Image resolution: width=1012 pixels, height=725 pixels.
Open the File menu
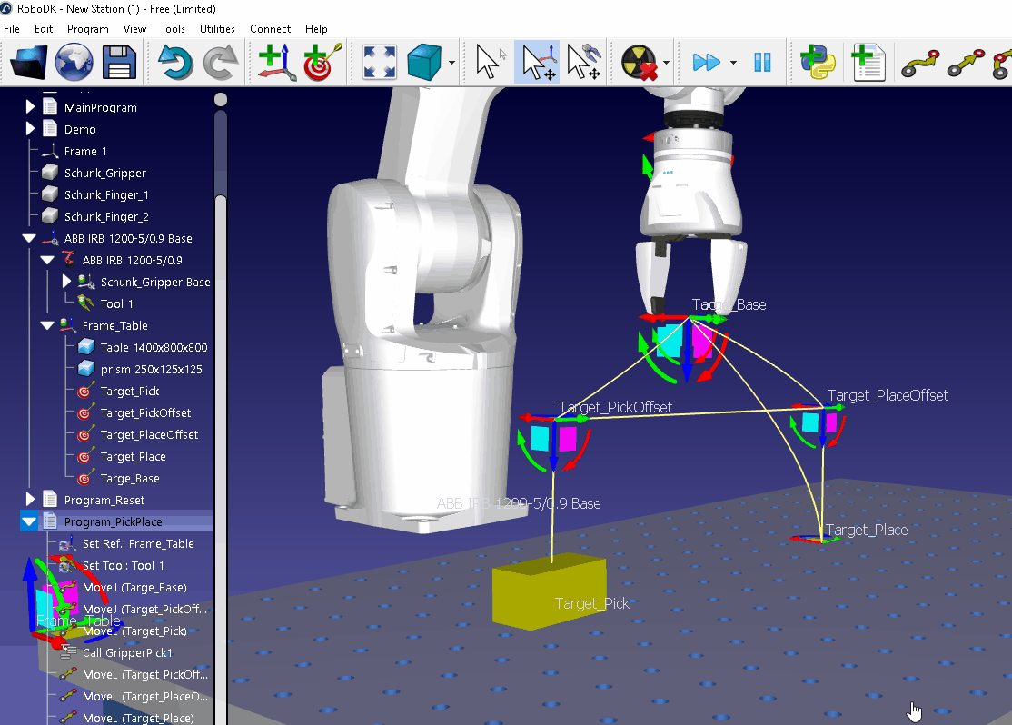12,29
